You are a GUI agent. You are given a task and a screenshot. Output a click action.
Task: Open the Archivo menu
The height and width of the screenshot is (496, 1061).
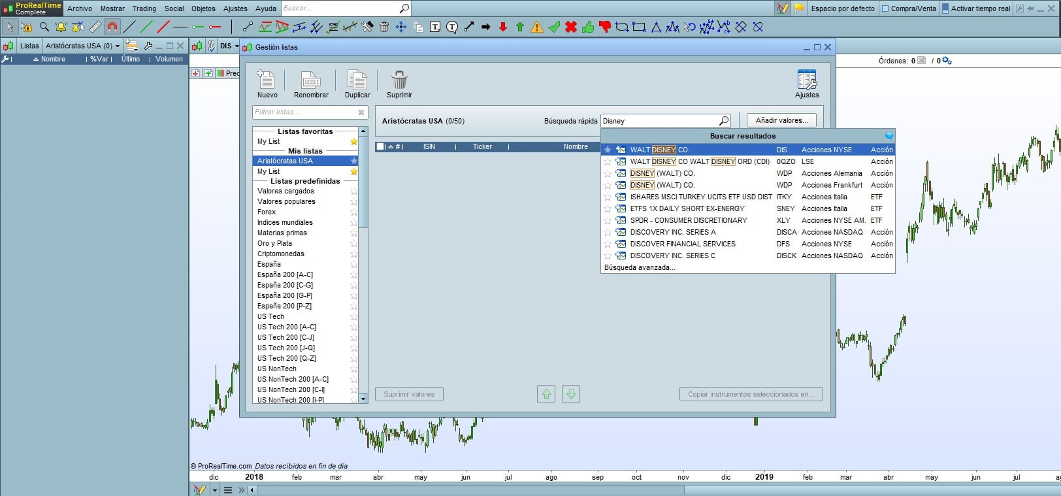click(x=80, y=8)
